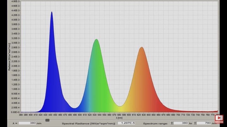Click the blue peak of the spectrum
Screen dimensions: 227x127
click(52, 12)
